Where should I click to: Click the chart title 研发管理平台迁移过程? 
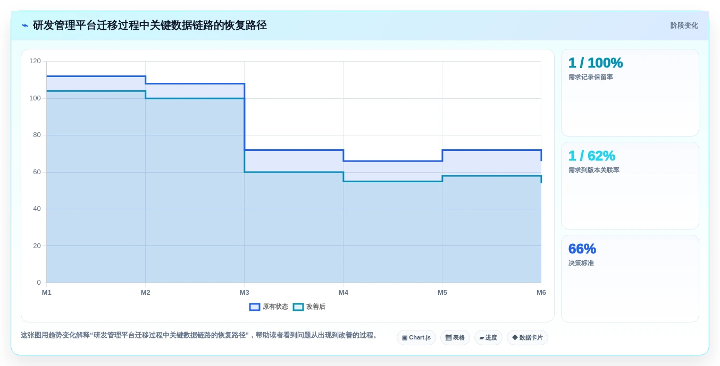pos(150,25)
